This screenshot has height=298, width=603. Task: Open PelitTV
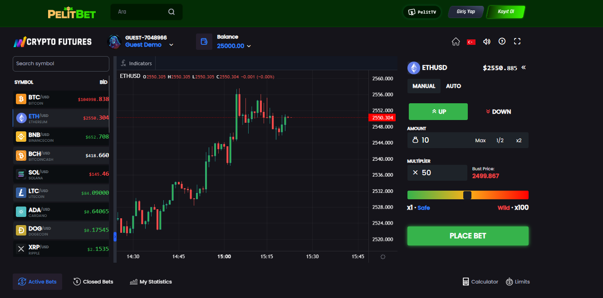422,12
